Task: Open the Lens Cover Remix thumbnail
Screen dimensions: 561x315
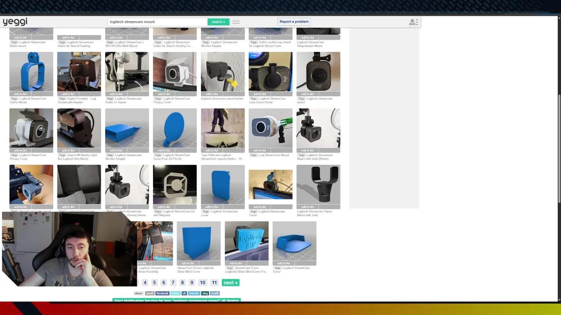Action: click(270, 72)
